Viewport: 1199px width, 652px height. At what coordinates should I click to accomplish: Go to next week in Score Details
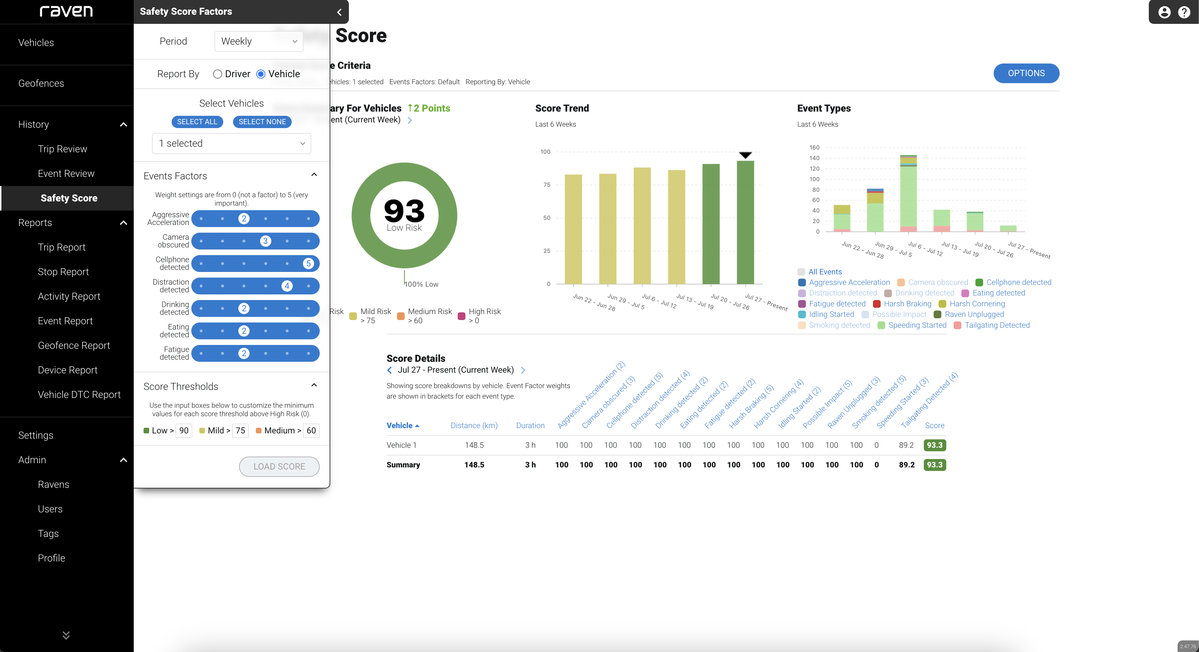523,370
